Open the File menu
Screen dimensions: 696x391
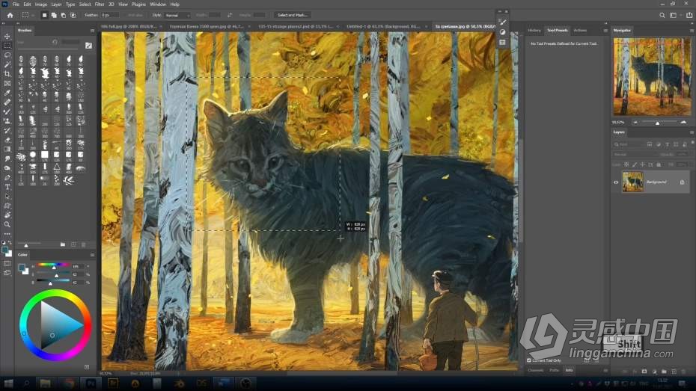click(x=16, y=4)
